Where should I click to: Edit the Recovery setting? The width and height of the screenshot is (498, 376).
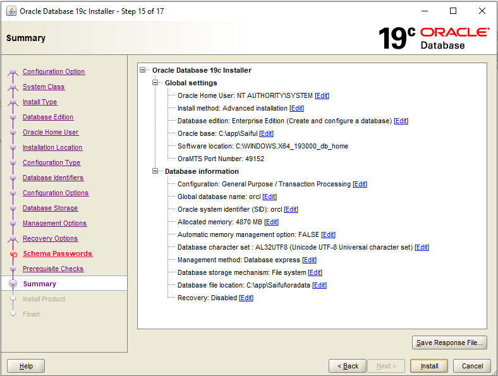tap(246, 298)
